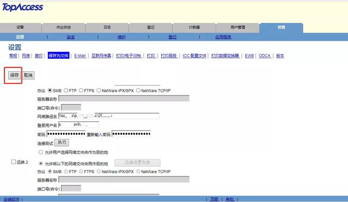Select 设置 in the blue submenu bar

[x=20, y=37]
